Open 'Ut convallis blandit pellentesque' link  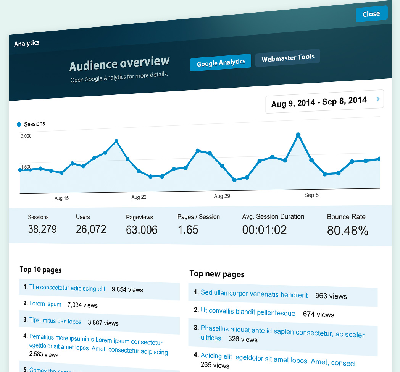coord(248,312)
